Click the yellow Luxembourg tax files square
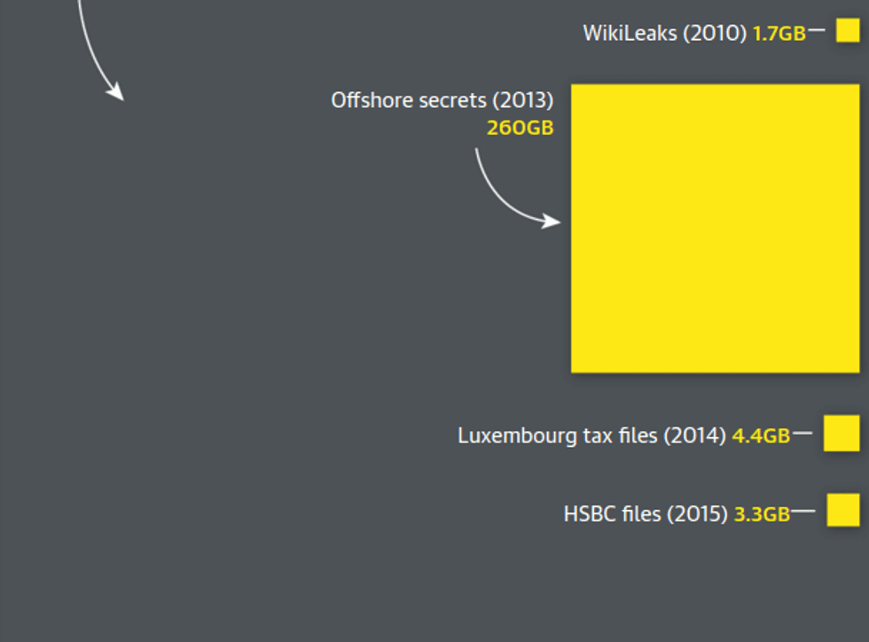The width and height of the screenshot is (869, 642). tap(842, 433)
